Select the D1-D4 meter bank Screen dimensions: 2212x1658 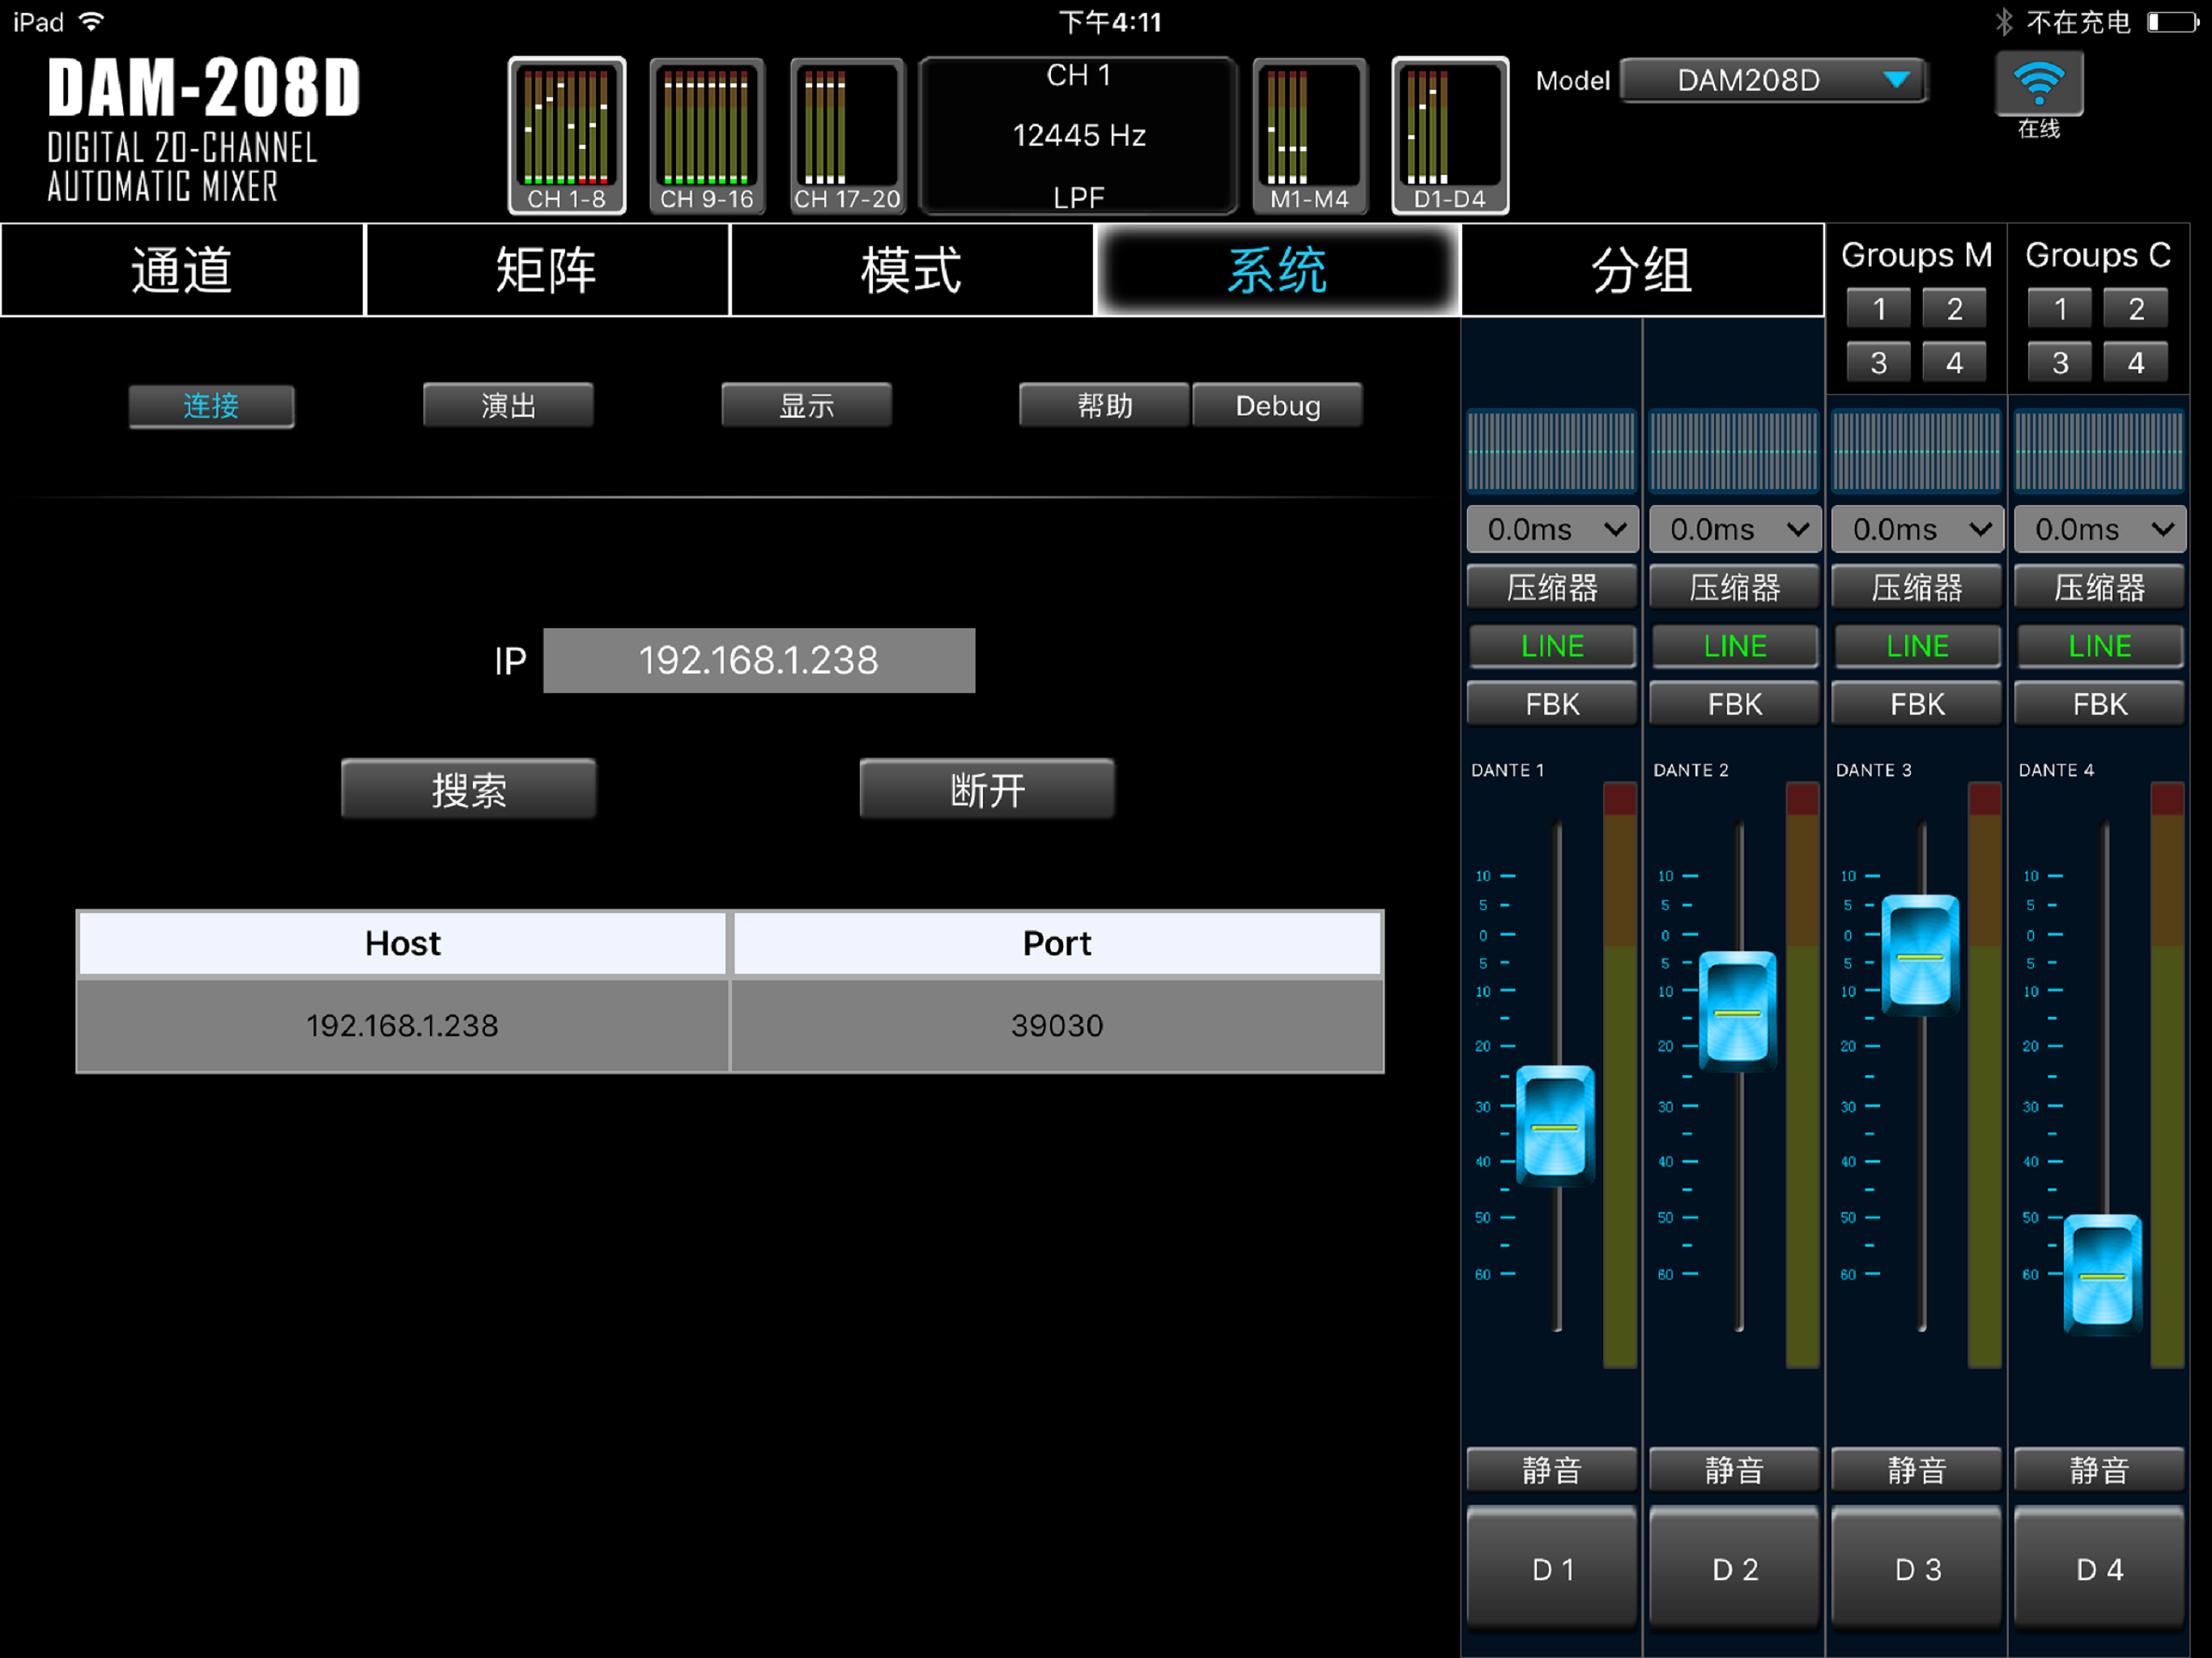pos(1449,135)
